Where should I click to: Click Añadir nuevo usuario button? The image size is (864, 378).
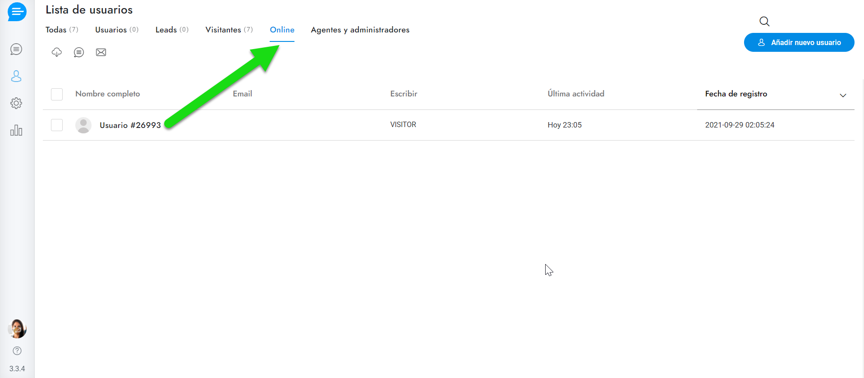tap(799, 42)
